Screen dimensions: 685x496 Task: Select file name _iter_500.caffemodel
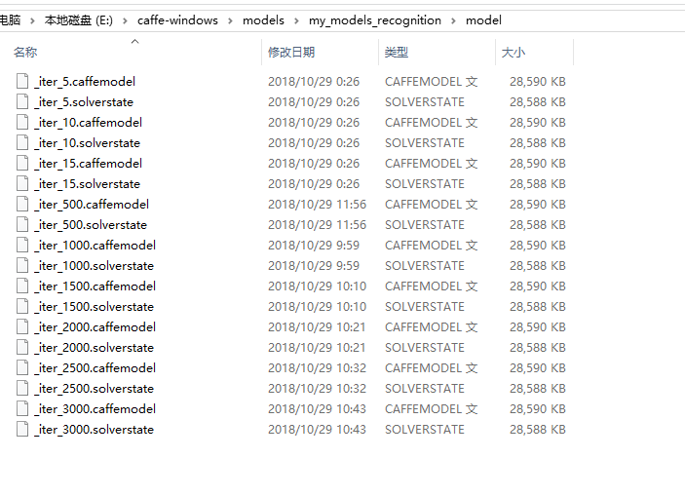coord(92,205)
